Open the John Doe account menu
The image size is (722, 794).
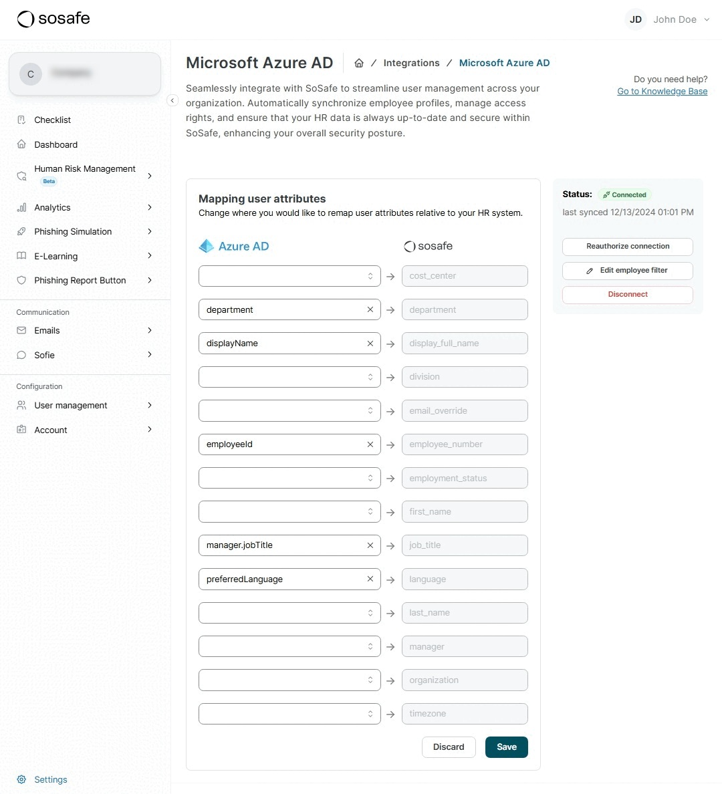point(669,19)
